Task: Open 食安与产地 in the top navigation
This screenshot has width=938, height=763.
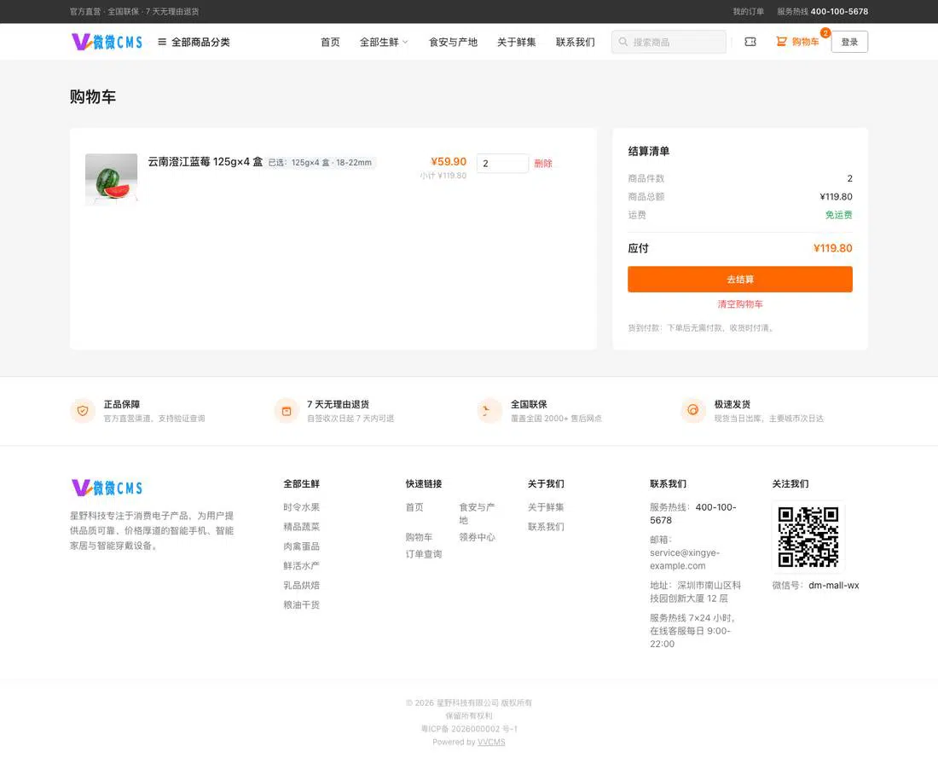Action: tap(453, 42)
